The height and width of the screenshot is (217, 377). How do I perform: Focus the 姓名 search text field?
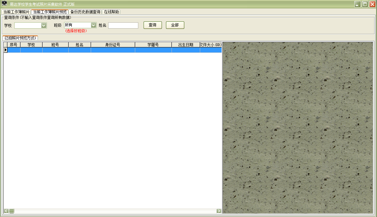[x=123, y=25]
